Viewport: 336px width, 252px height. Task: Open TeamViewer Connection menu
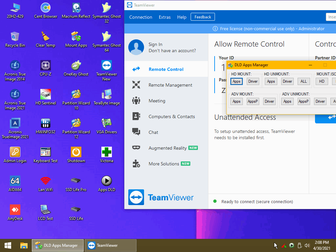point(140,17)
